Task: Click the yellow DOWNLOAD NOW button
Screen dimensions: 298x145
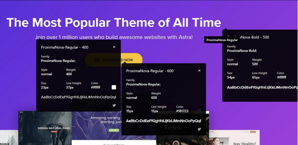Action: coord(114,60)
